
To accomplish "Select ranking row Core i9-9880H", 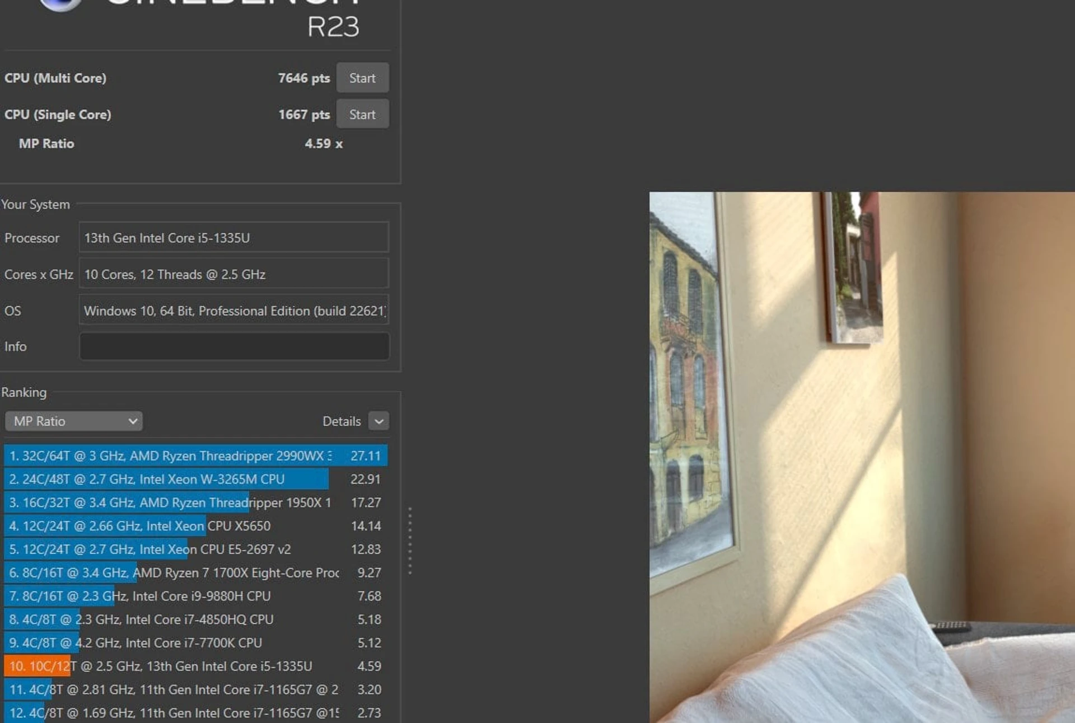I will coord(195,596).
